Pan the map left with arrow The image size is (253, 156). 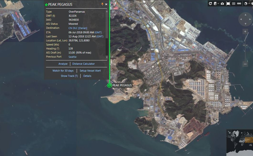pos(240,19)
